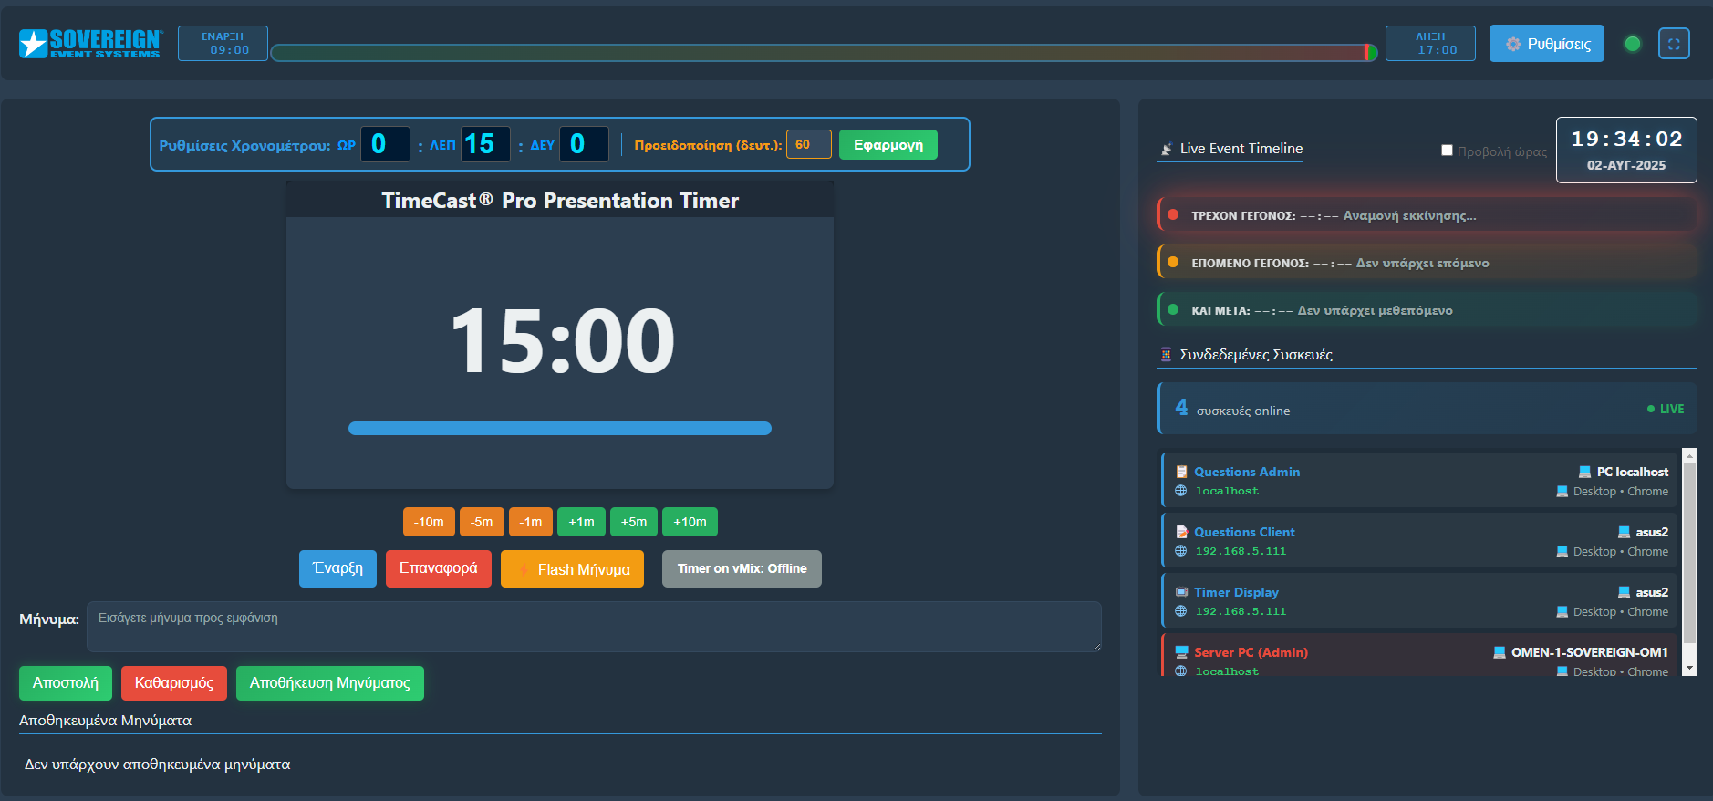Viewport: 1713px width, 801px height.
Task: Click the fullscreen icon in top bar
Action: pos(1674,44)
